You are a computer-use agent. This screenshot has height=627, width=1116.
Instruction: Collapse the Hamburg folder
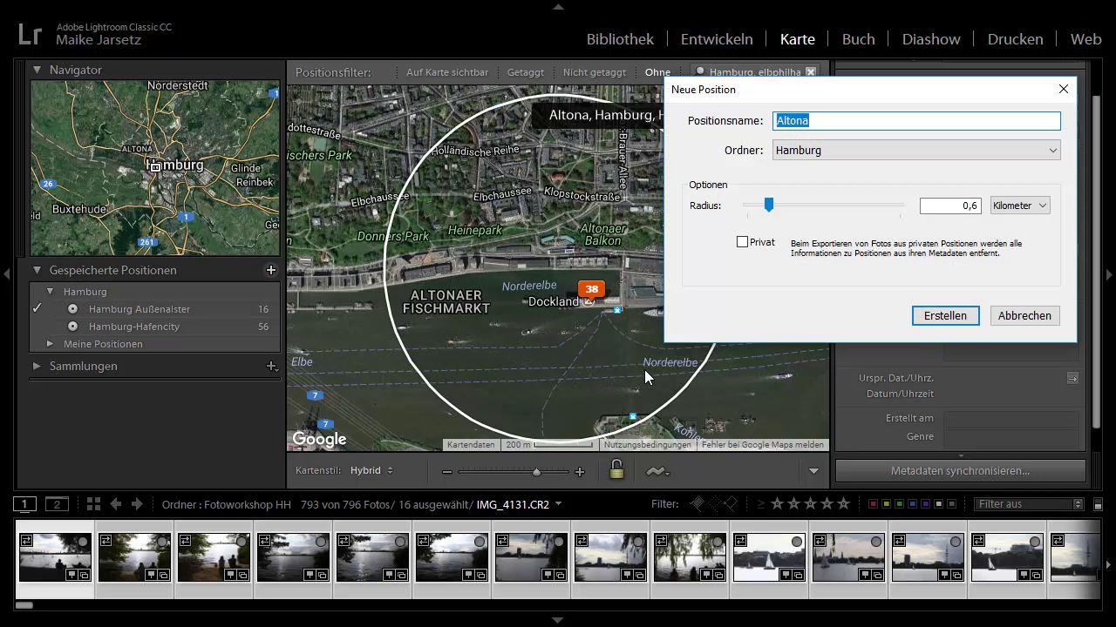(x=50, y=292)
